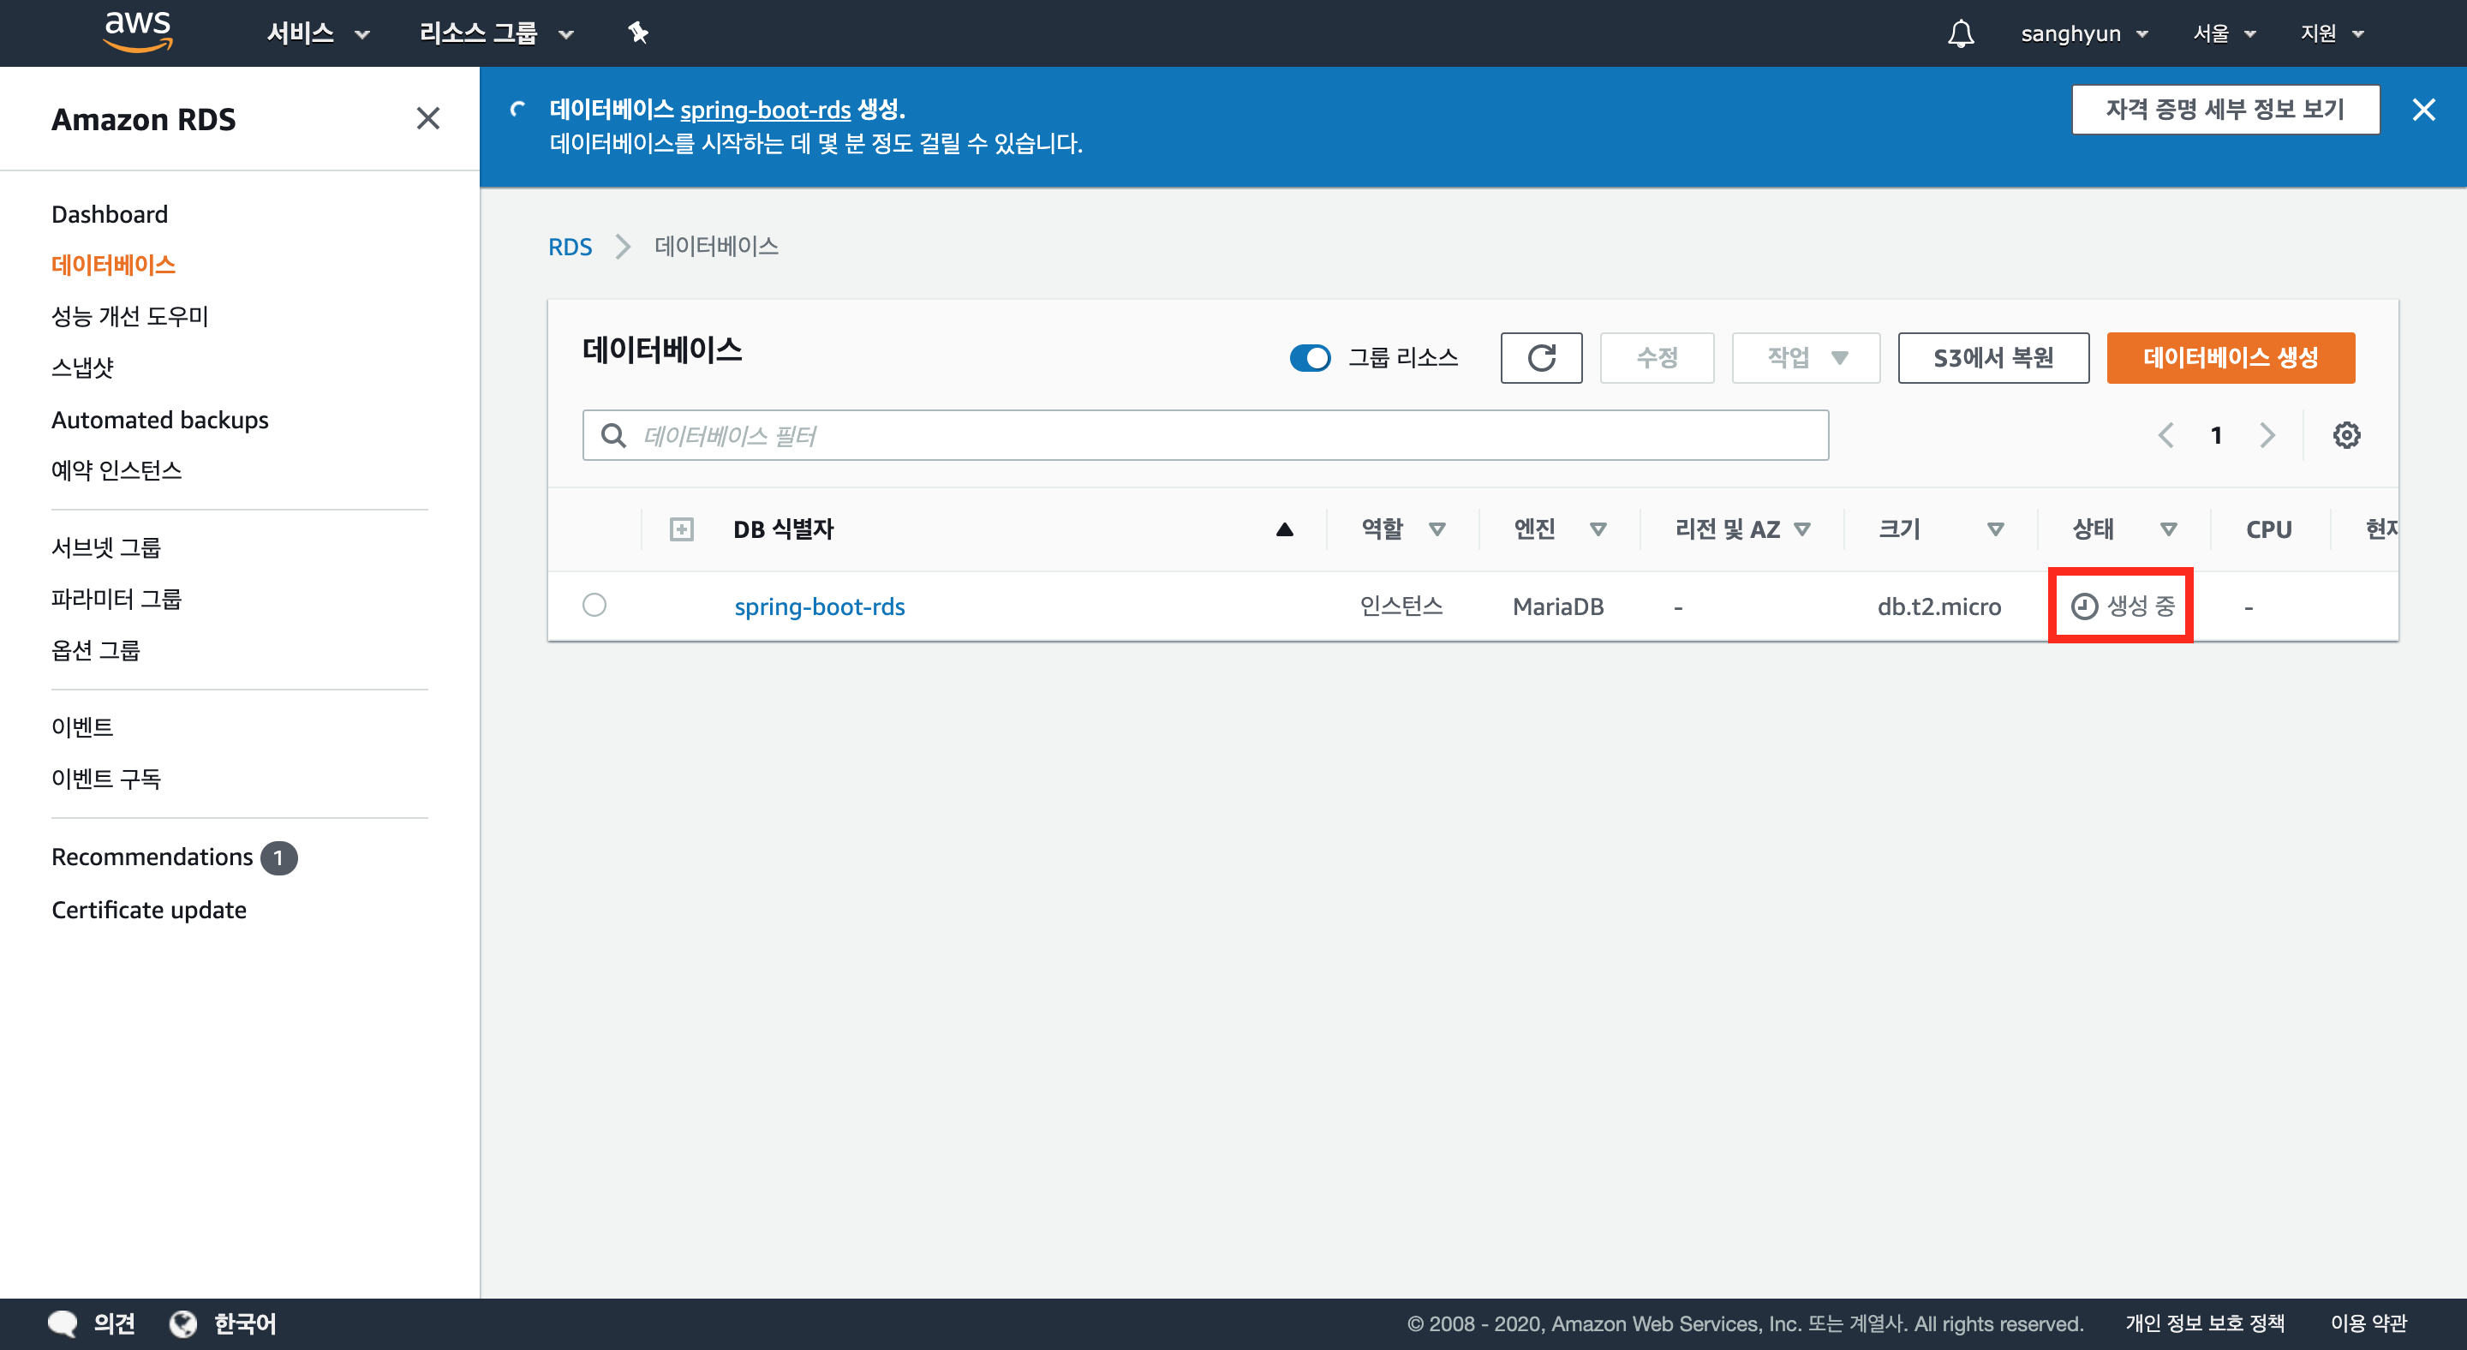Image resolution: width=2467 pixels, height=1350 pixels.
Task: Click the AWS logo home icon
Action: [x=137, y=32]
